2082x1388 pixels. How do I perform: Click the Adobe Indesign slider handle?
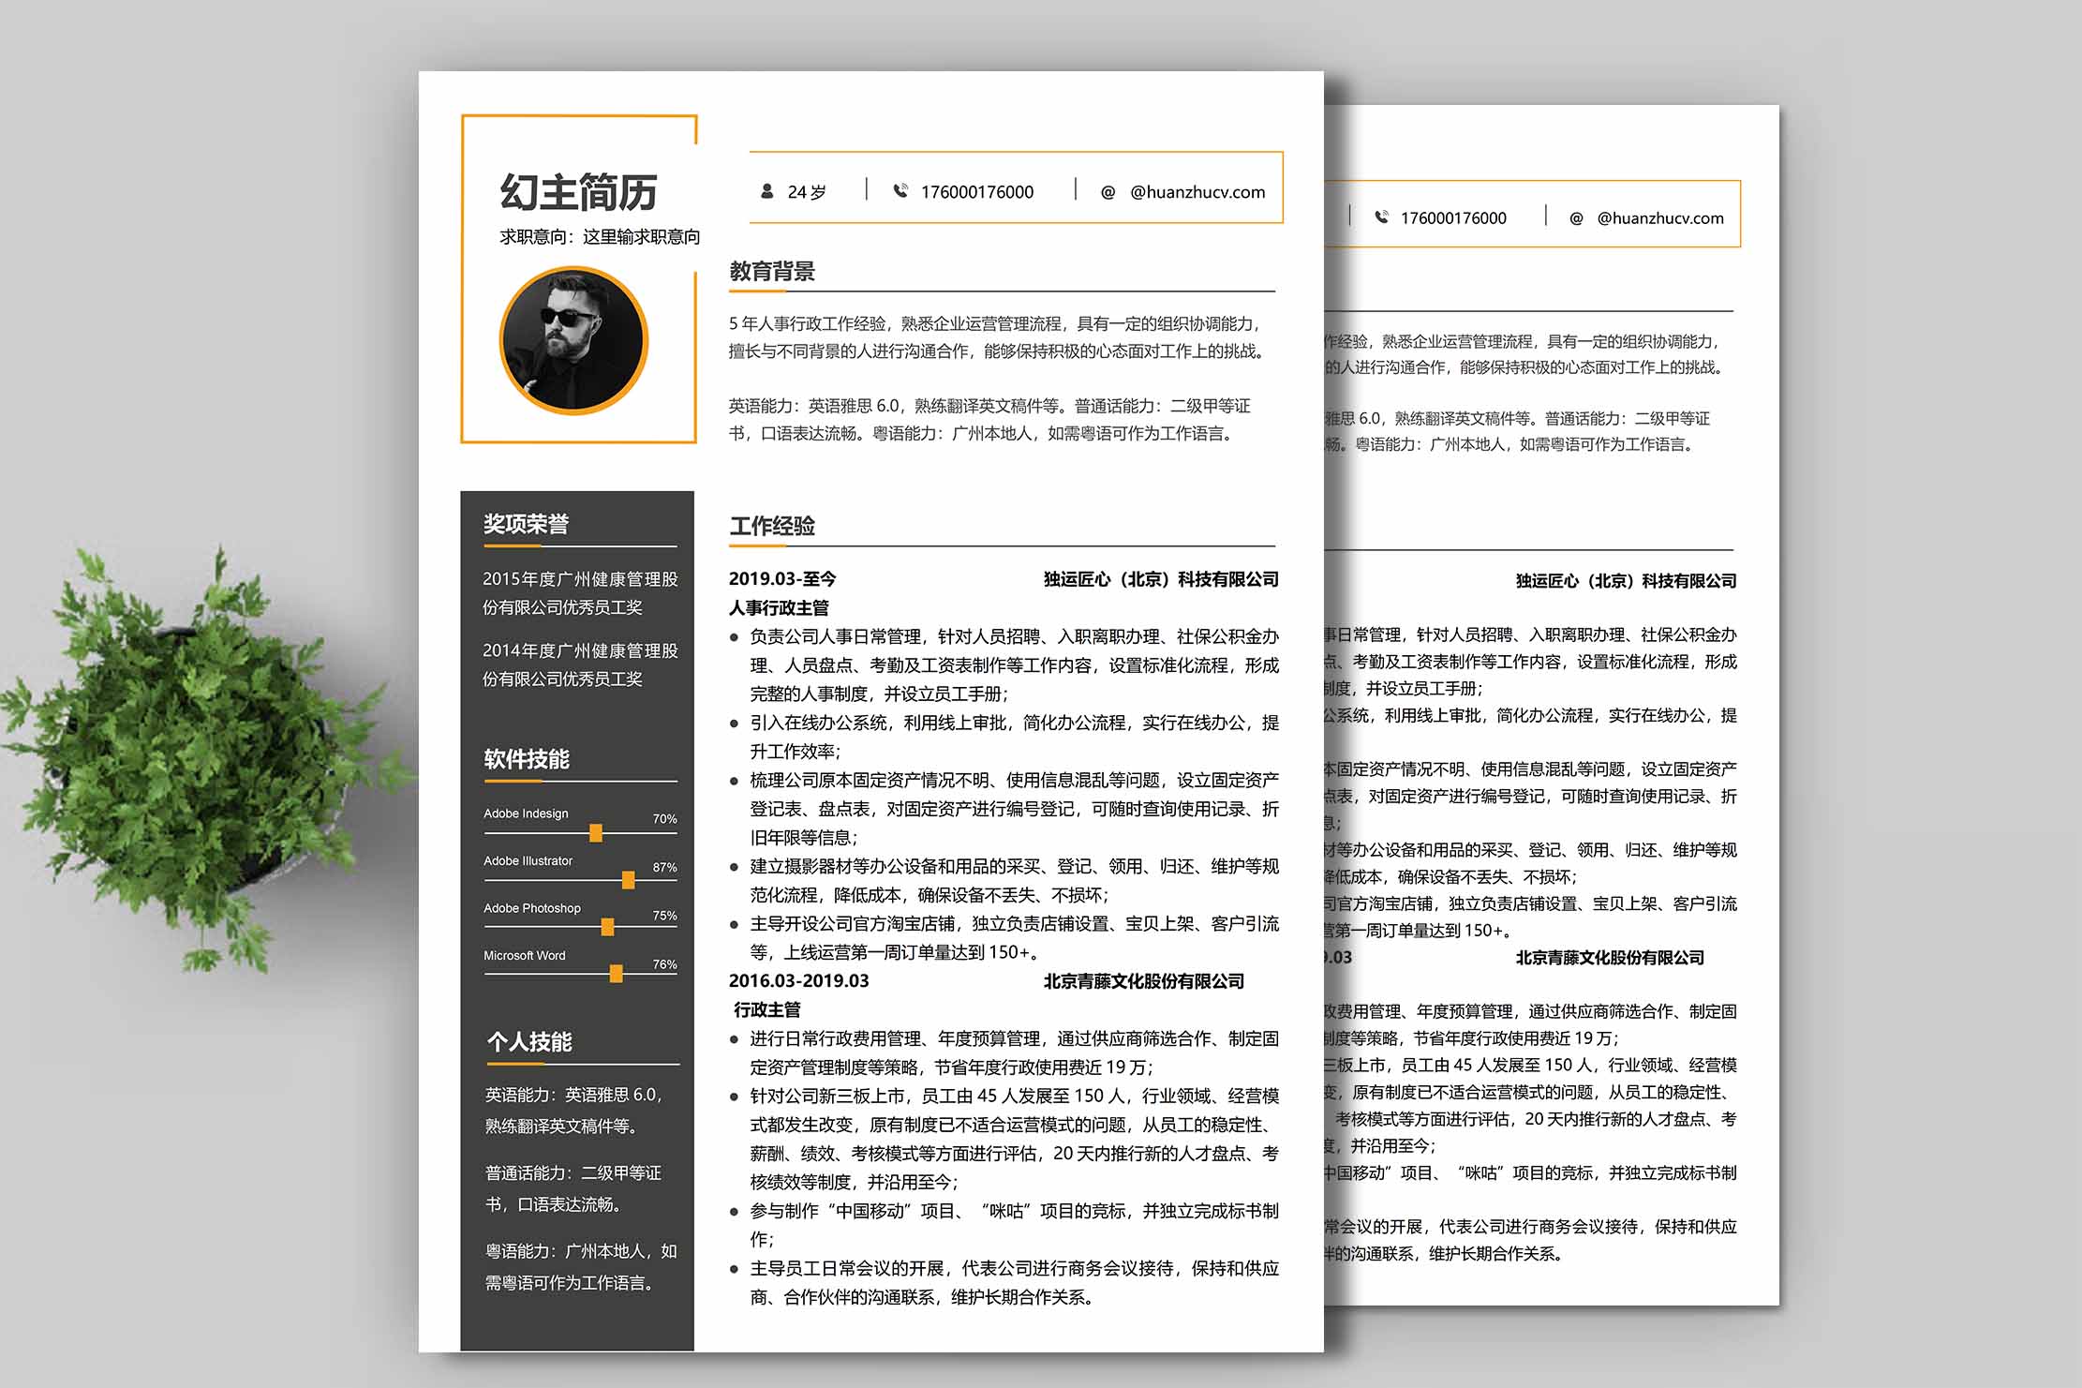tap(596, 832)
